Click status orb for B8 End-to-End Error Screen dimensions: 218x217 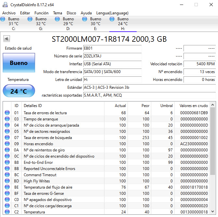point(7,162)
